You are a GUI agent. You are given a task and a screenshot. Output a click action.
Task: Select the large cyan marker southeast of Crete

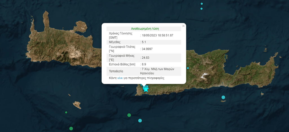[223, 98]
